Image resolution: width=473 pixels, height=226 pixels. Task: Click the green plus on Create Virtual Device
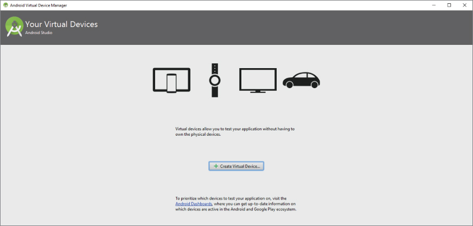(216, 166)
